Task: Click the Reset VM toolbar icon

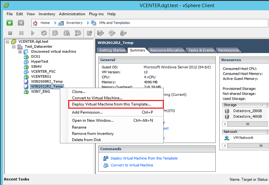Action: 44,33
